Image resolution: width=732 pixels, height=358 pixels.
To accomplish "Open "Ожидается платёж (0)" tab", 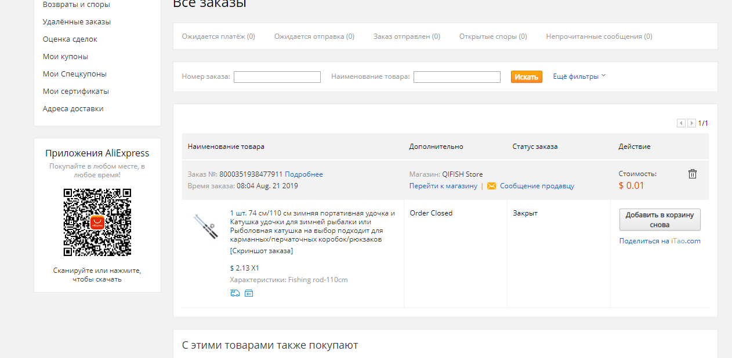I will 219,36.
